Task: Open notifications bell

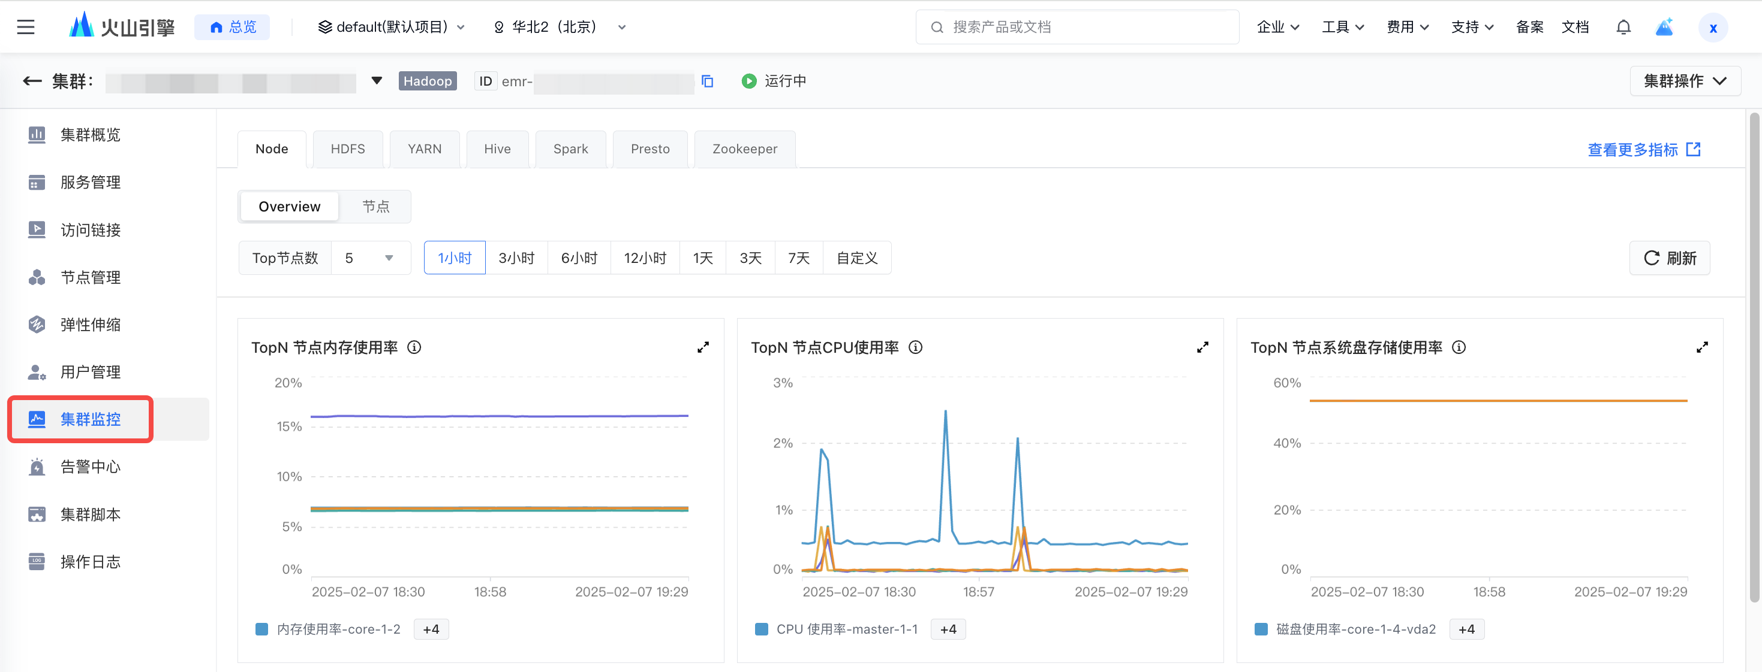Action: tap(1623, 28)
